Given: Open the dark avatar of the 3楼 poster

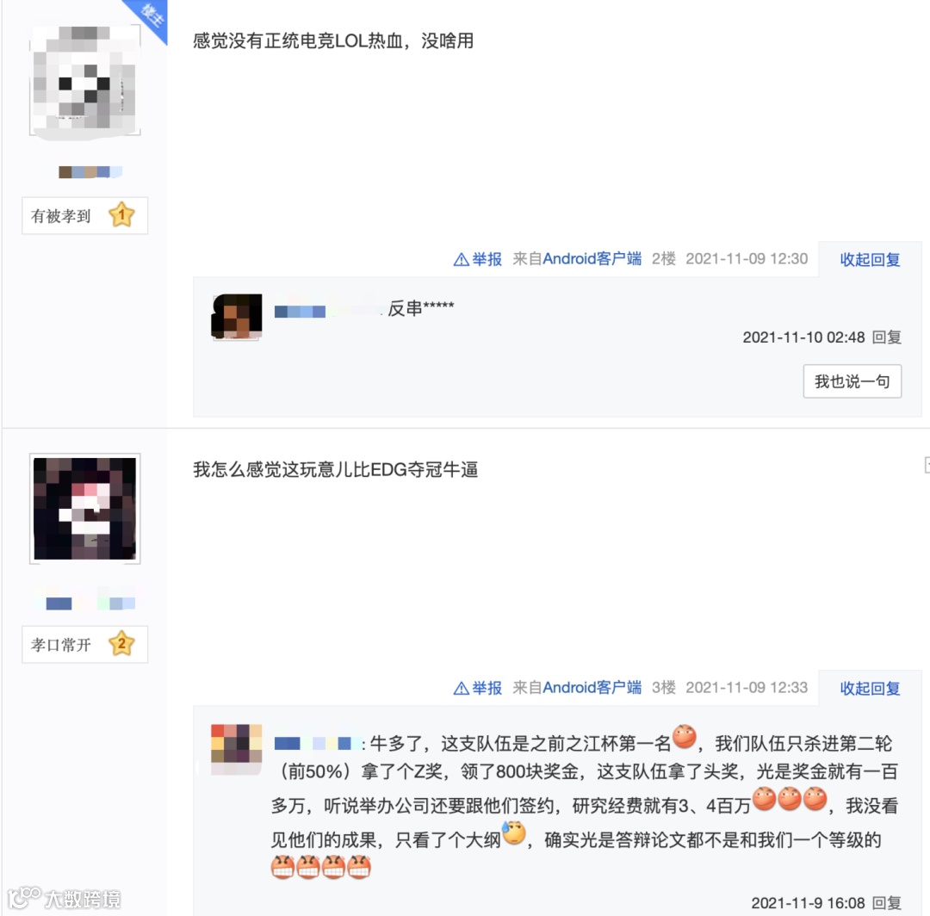Looking at the screenshot, I should [x=84, y=509].
